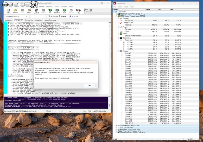
Task: Click the Sensor column header
Action: click(129, 9)
